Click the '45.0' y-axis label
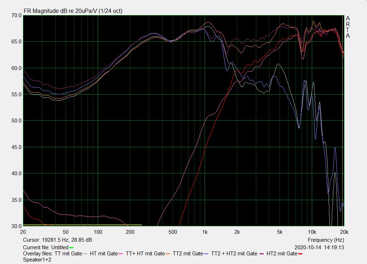Screen dimensions: 367x264 click(16, 147)
